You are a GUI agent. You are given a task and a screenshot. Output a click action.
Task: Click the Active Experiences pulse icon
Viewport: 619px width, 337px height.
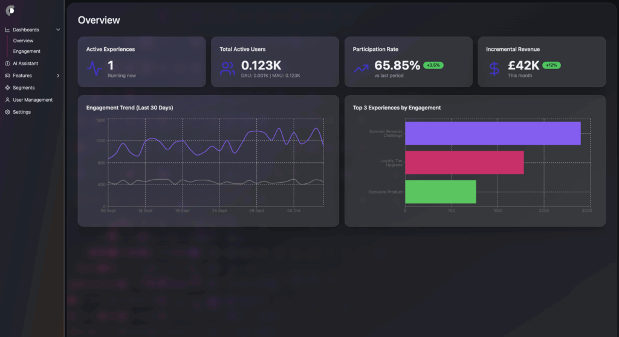94,68
